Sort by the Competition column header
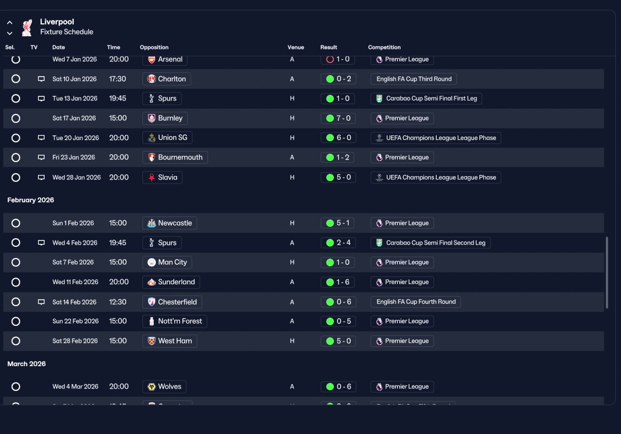This screenshot has width=621, height=434. tap(384, 48)
